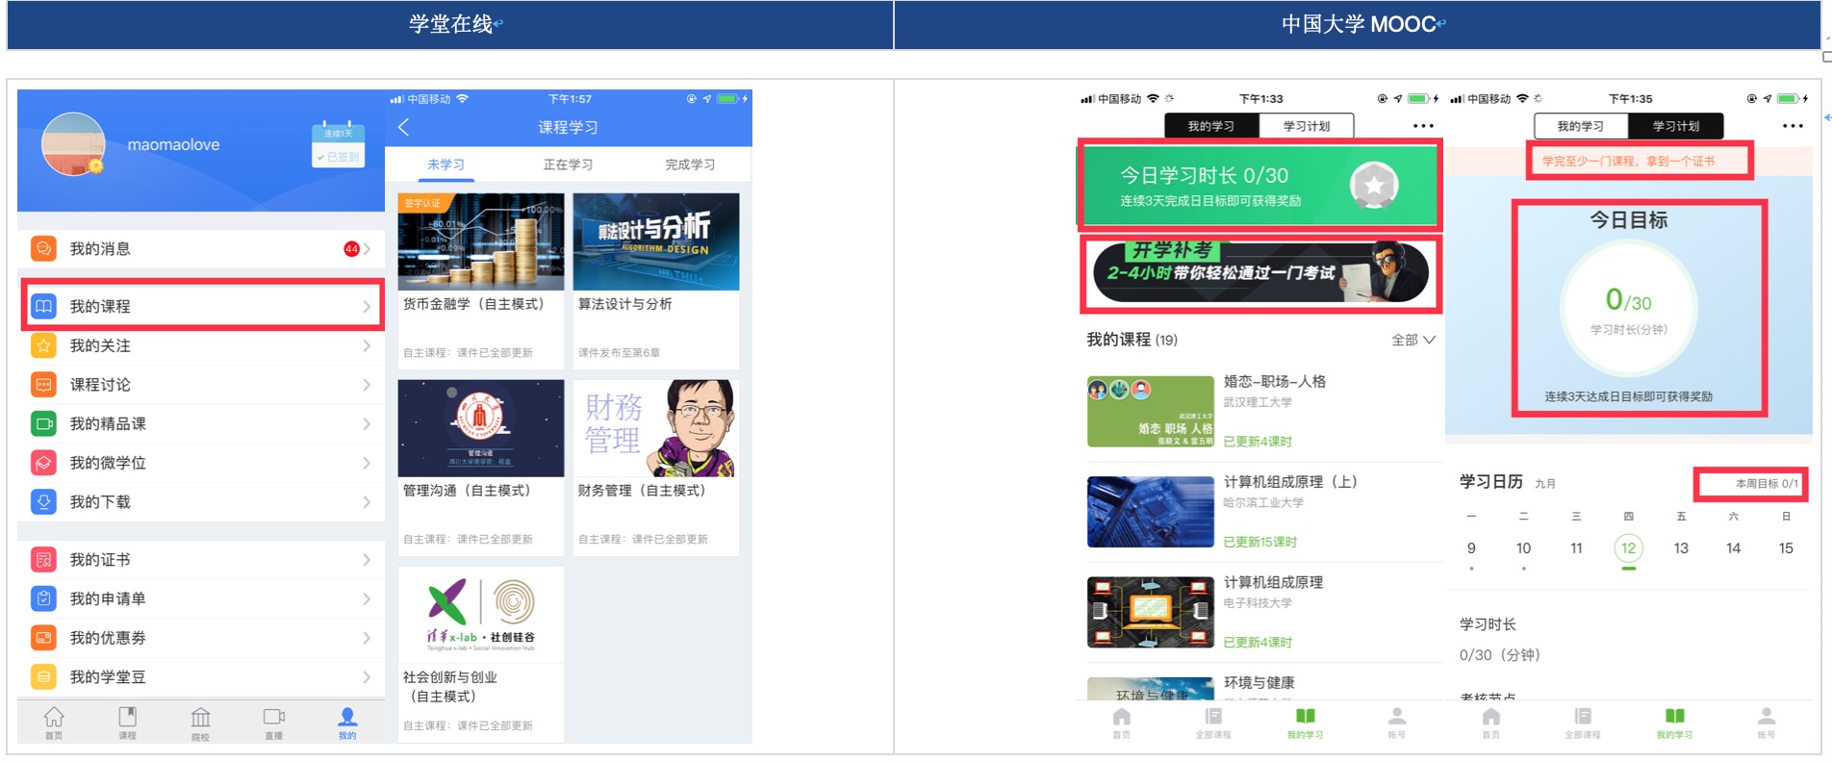Tap the 本周目标 0/1 label
This screenshot has width=1832, height=762.
coord(1767,484)
